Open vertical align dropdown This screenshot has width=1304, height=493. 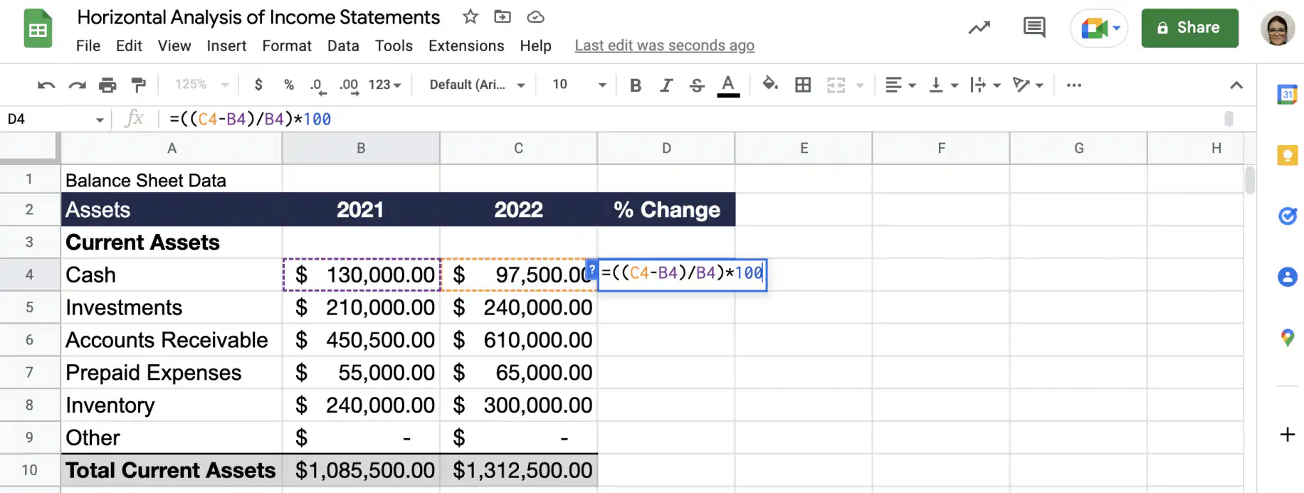944,85
